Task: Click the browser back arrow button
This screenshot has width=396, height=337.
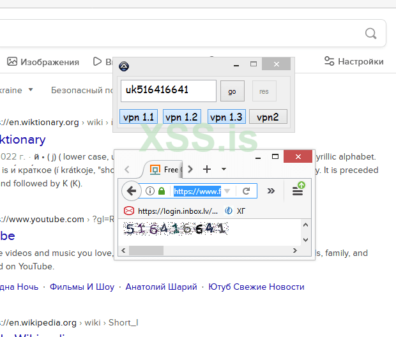Action: pyautogui.click(x=131, y=191)
